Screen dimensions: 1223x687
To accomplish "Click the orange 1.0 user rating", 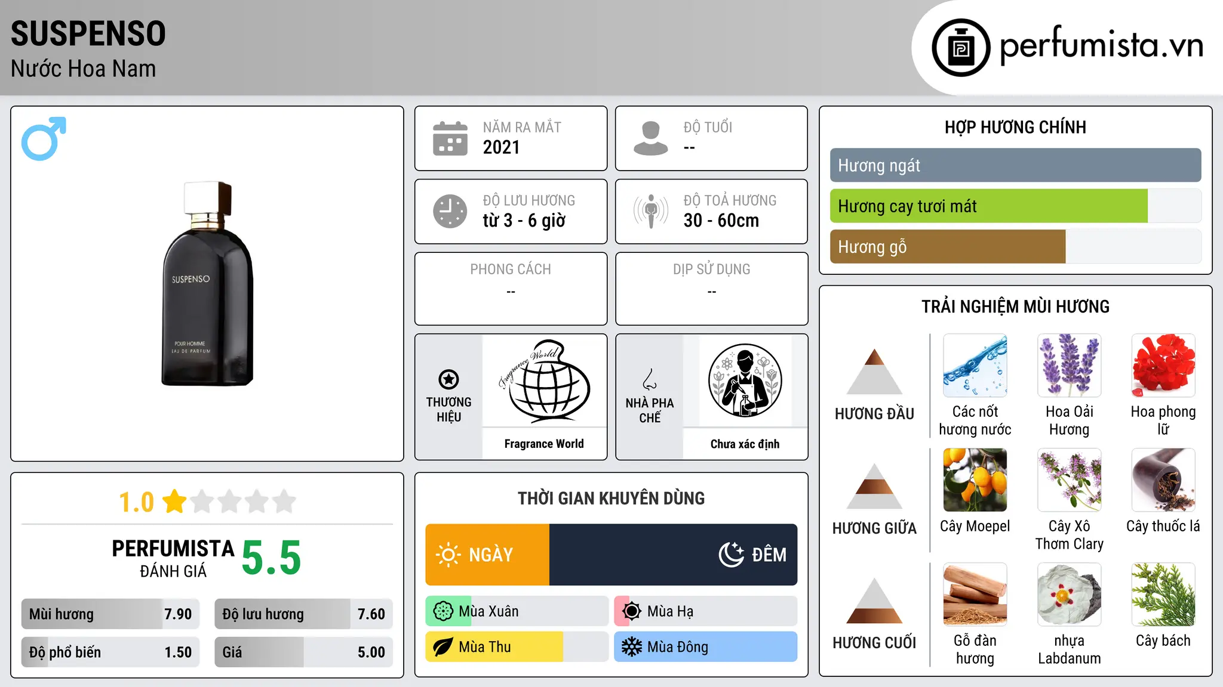I will (136, 502).
